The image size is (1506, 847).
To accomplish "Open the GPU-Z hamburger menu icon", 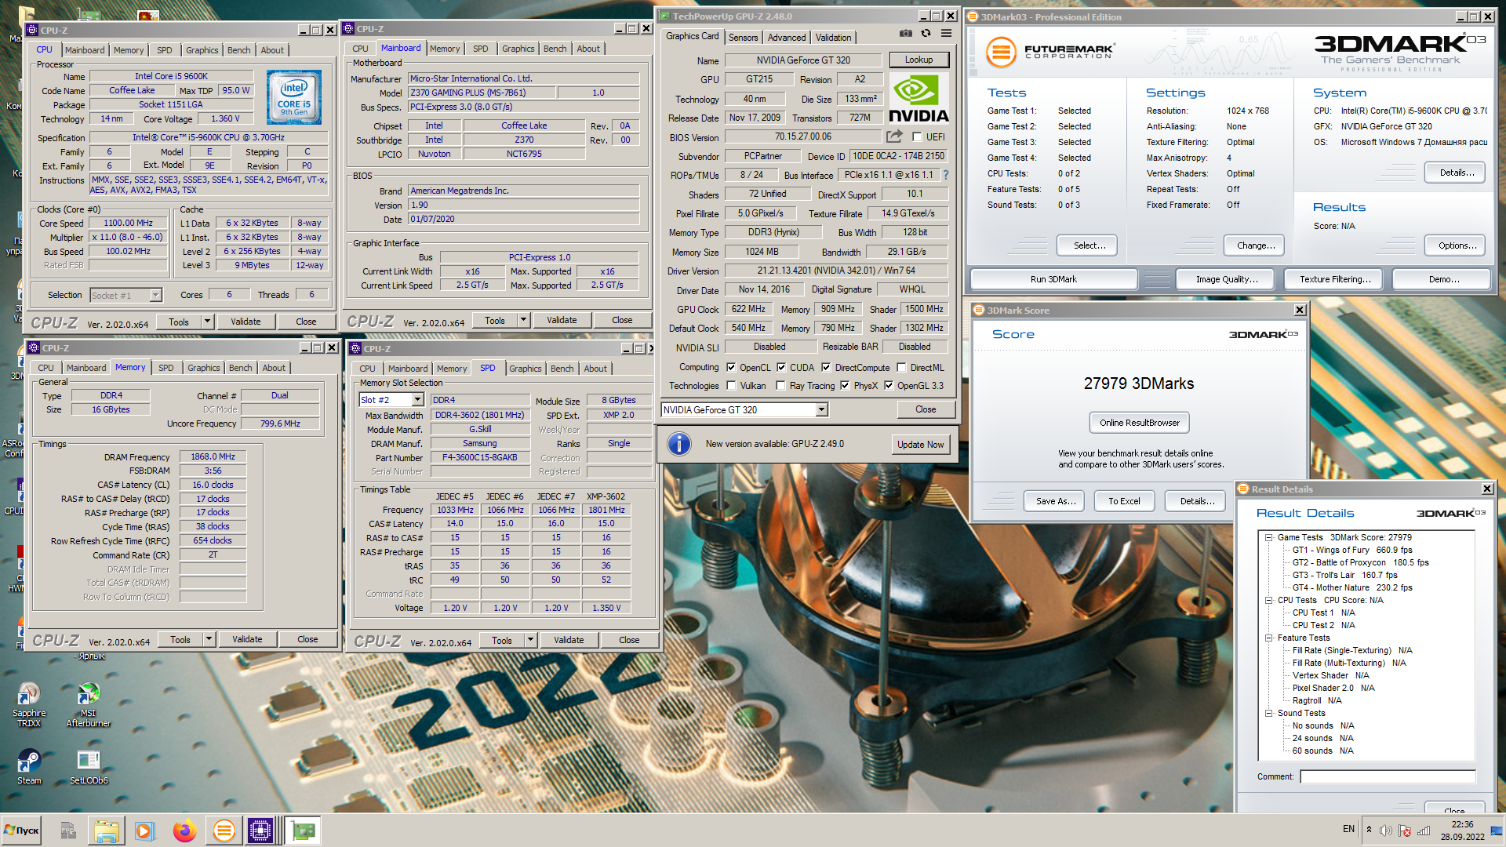I will [x=947, y=33].
